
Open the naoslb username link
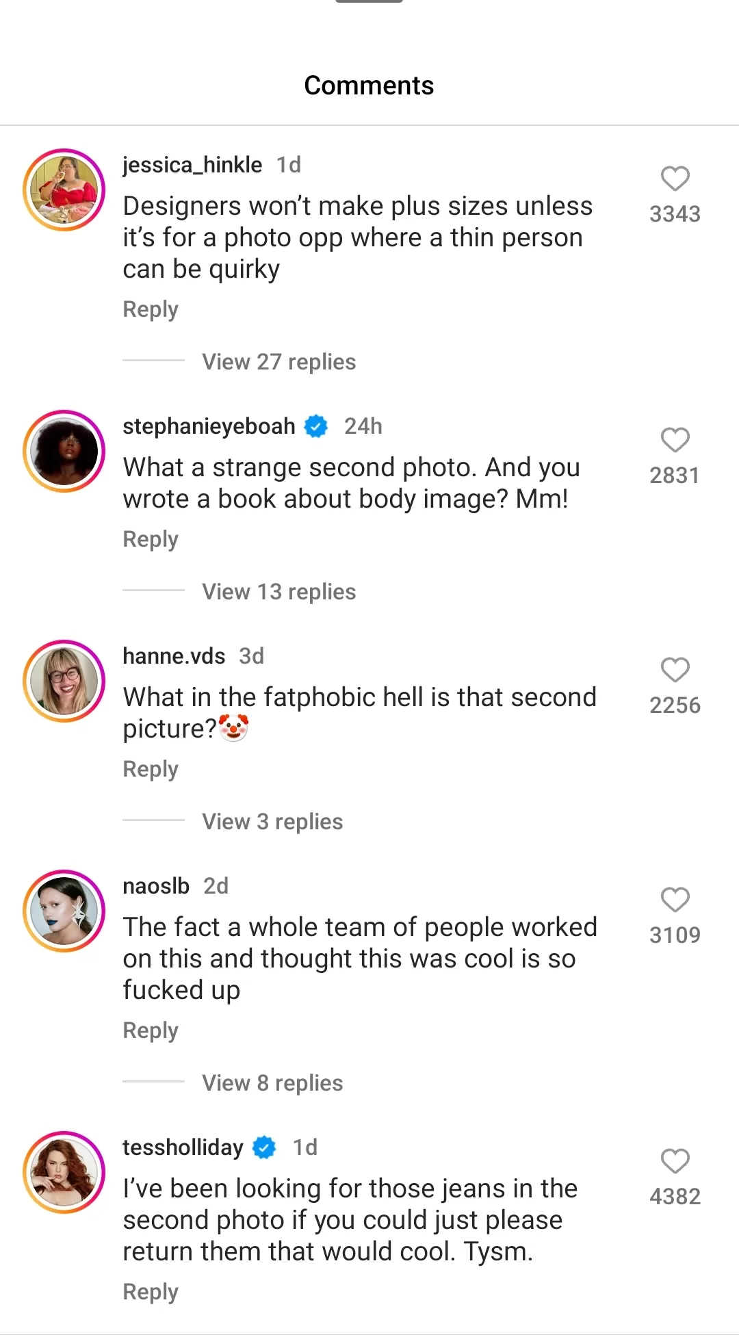pos(156,886)
